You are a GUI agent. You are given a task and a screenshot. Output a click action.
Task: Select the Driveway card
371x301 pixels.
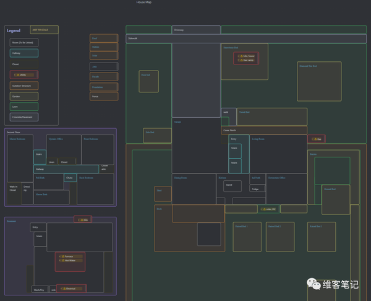click(196, 30)
